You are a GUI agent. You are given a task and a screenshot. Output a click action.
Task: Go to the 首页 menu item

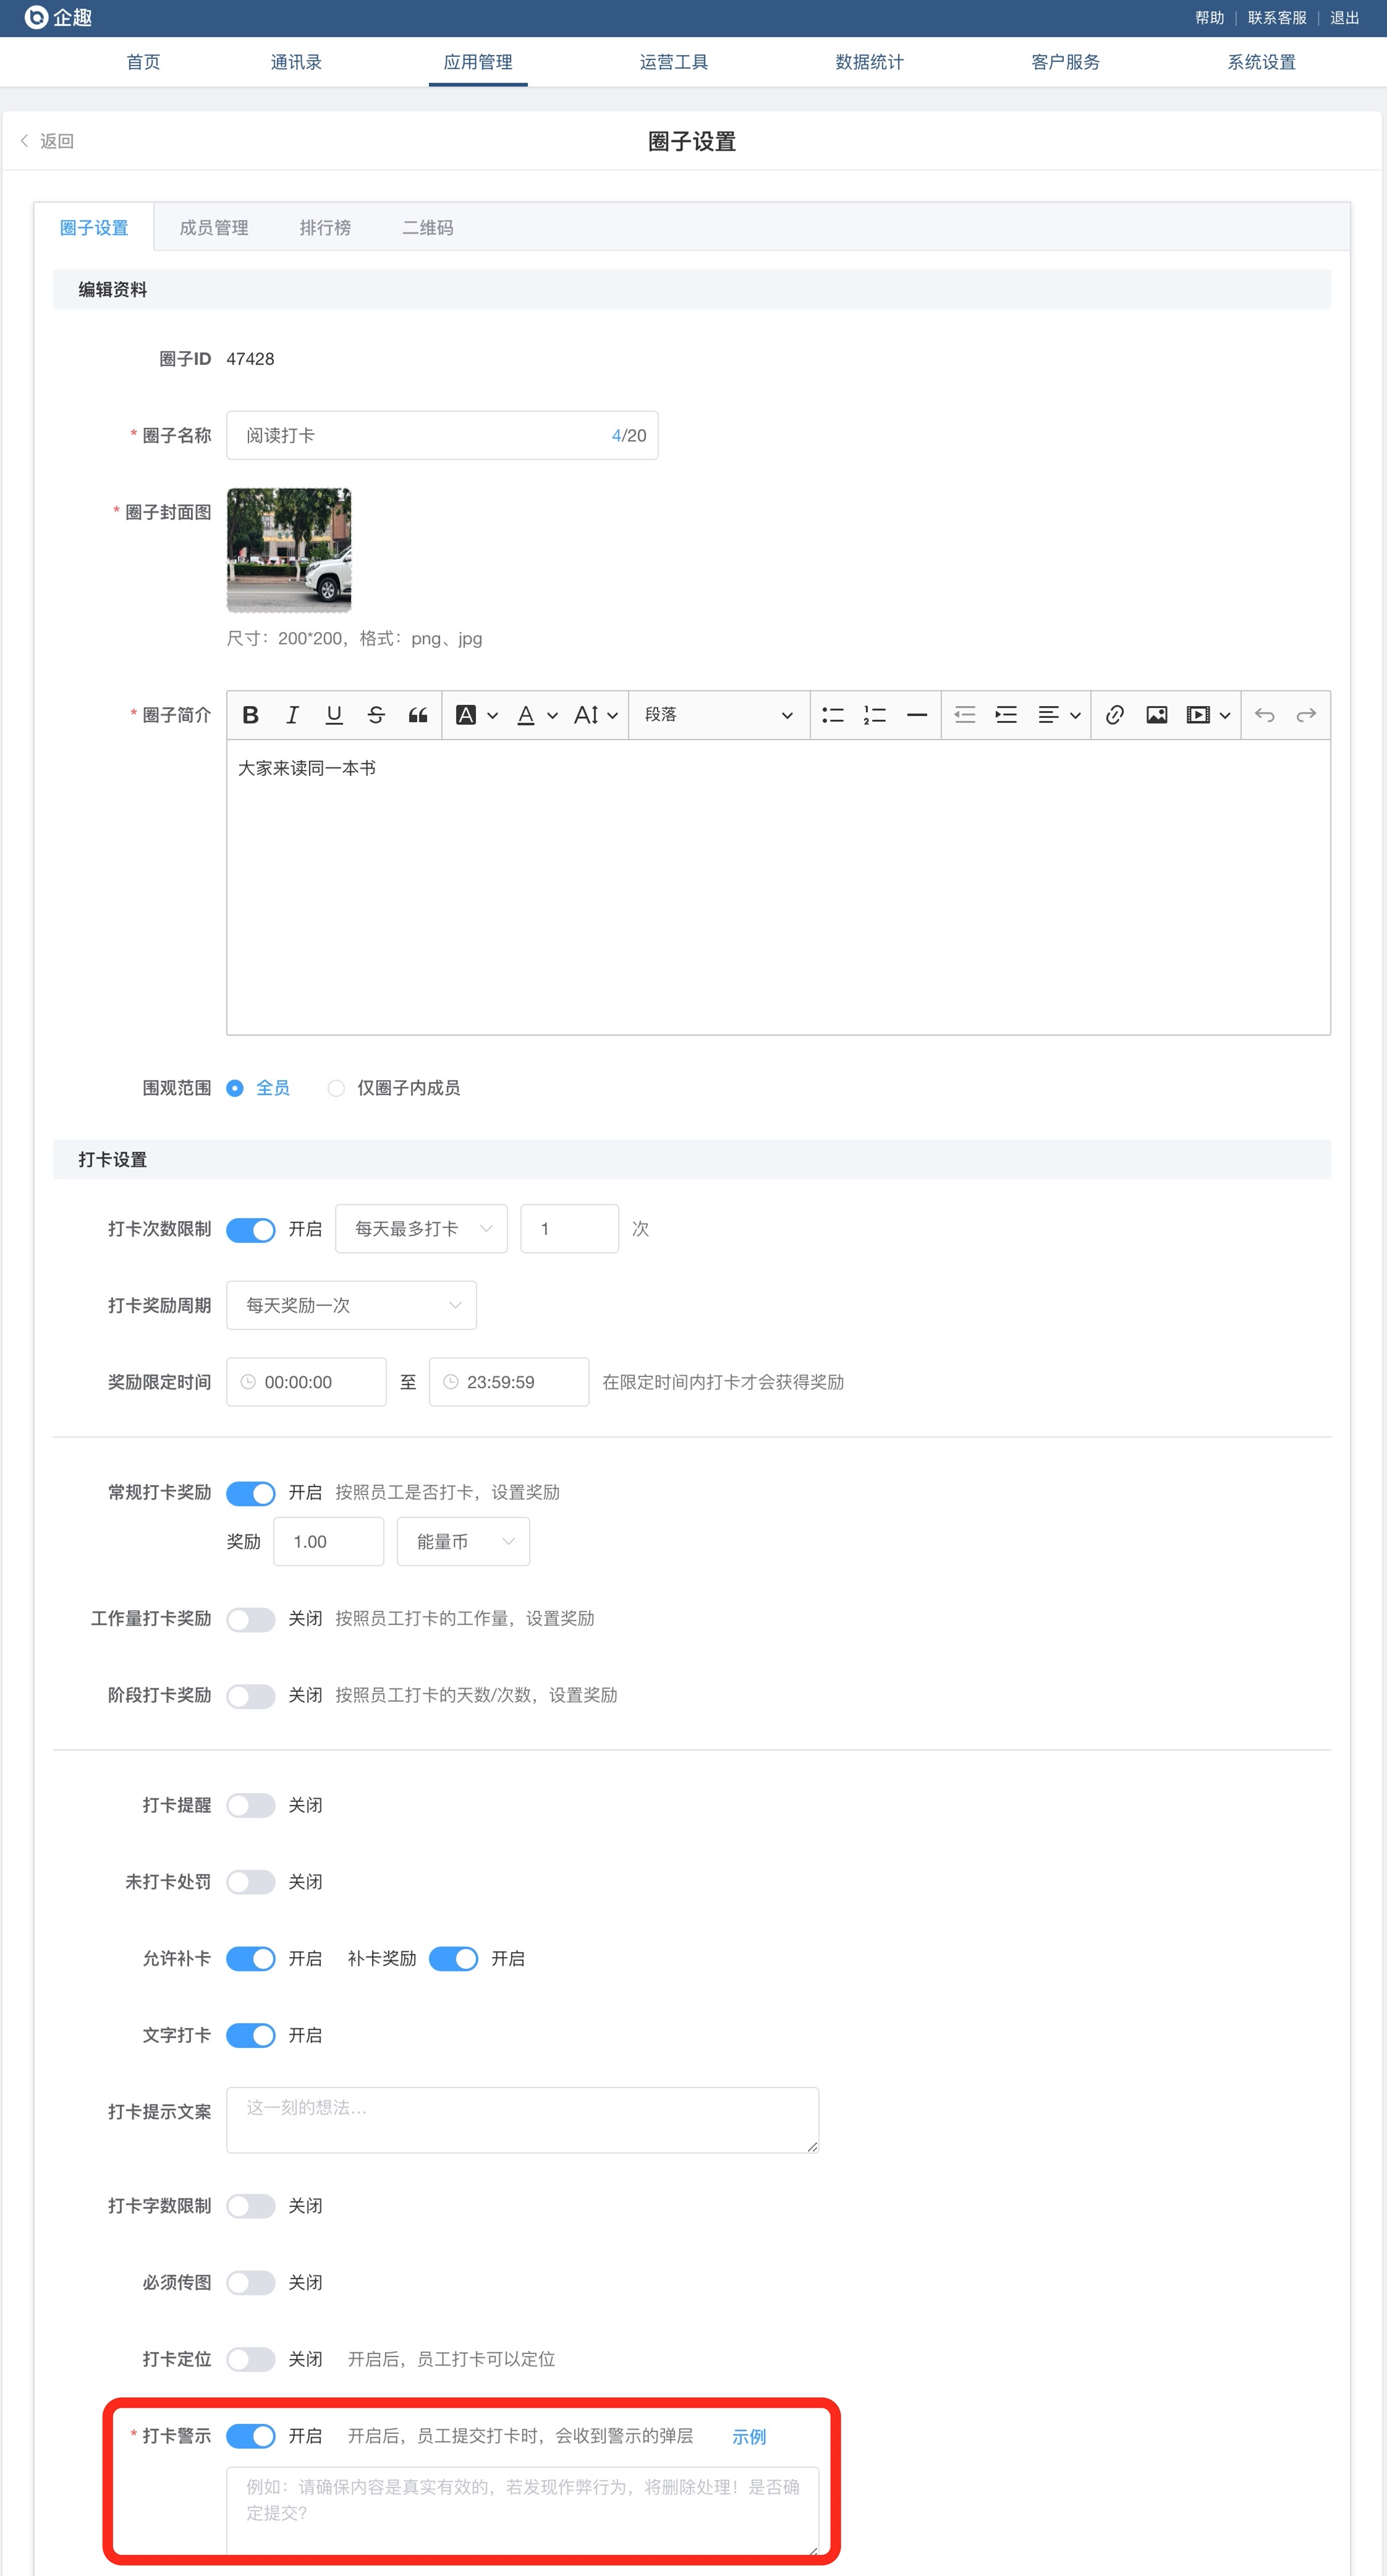[143, 62]
